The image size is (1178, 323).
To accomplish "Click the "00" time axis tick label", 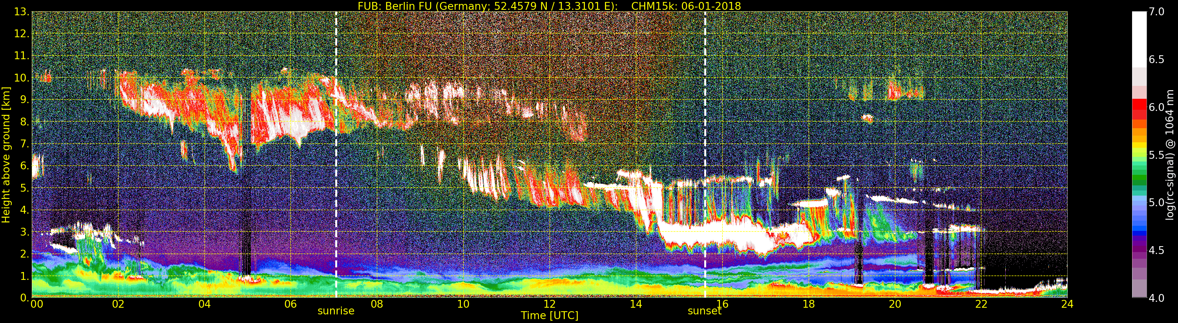I will [37, 304].
